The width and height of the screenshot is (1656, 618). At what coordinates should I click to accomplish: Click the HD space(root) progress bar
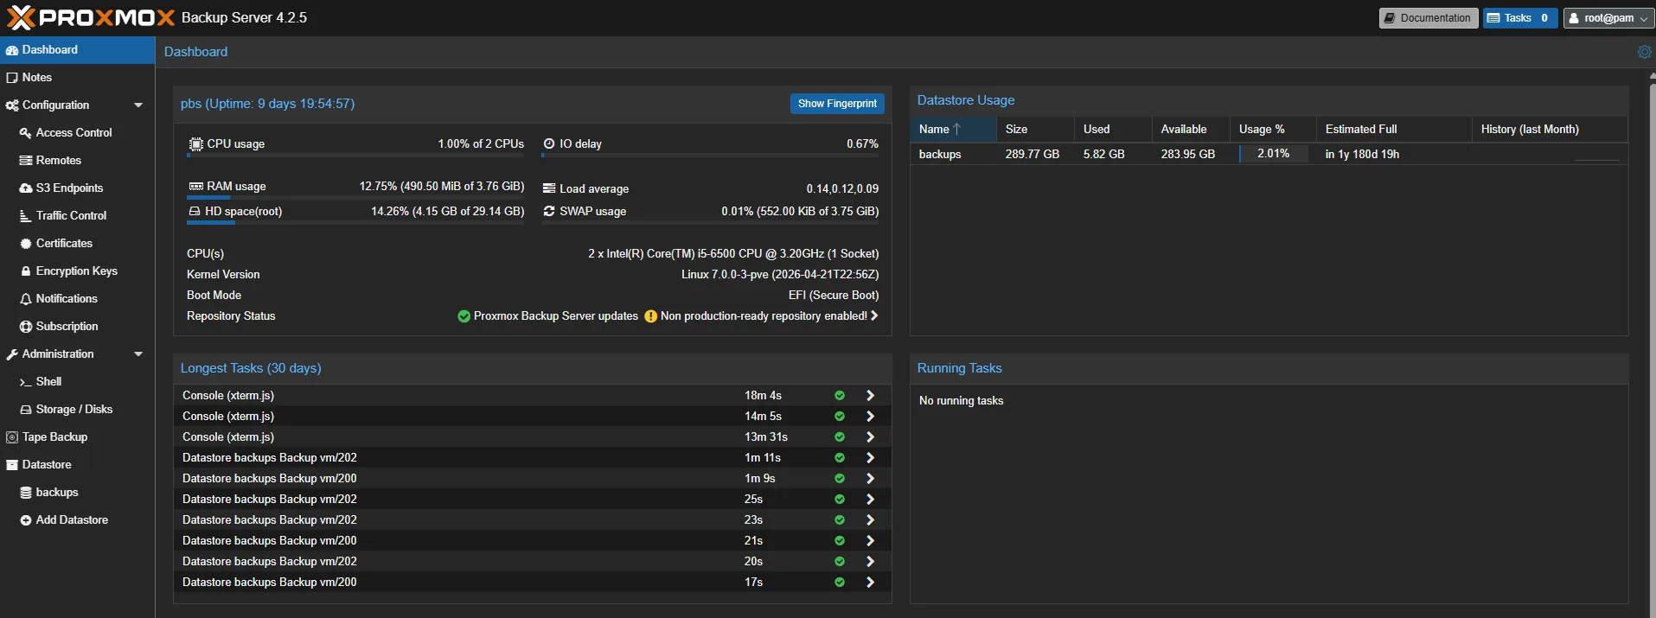(355, 223)
